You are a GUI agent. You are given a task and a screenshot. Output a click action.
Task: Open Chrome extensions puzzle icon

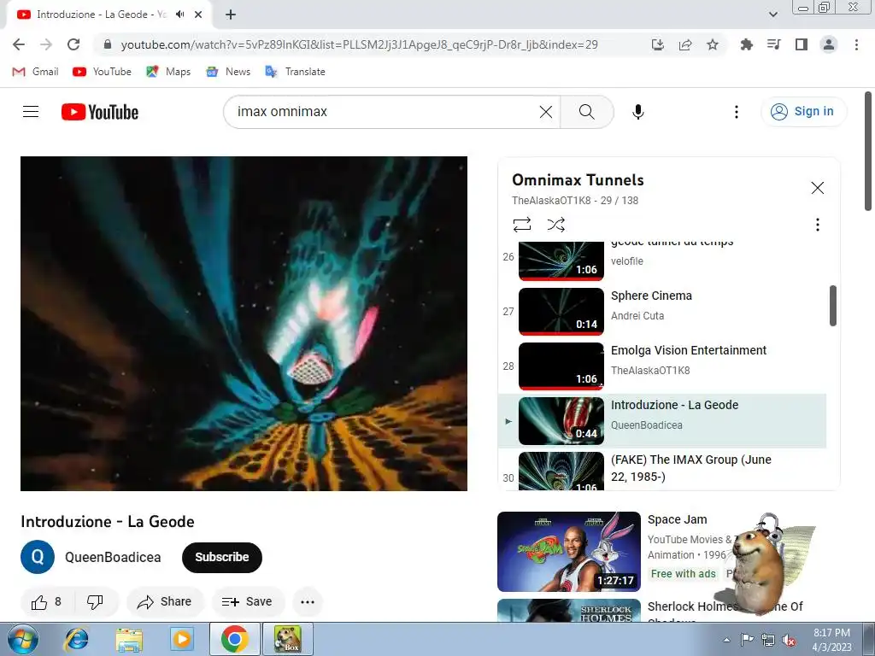point(746,44)
